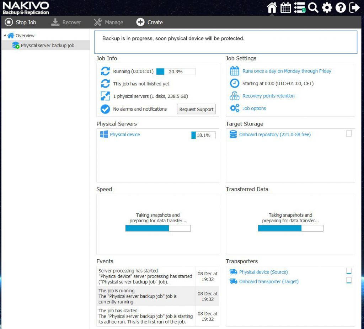Open 'Runs once a day on Monday through Friday' link

pos(287,71)
